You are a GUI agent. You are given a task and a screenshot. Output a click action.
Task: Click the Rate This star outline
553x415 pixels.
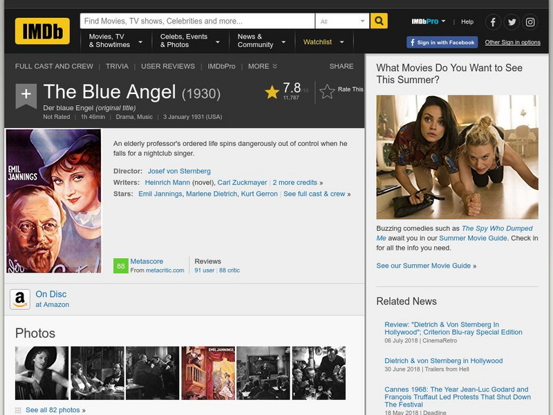(x=326, y=91)
